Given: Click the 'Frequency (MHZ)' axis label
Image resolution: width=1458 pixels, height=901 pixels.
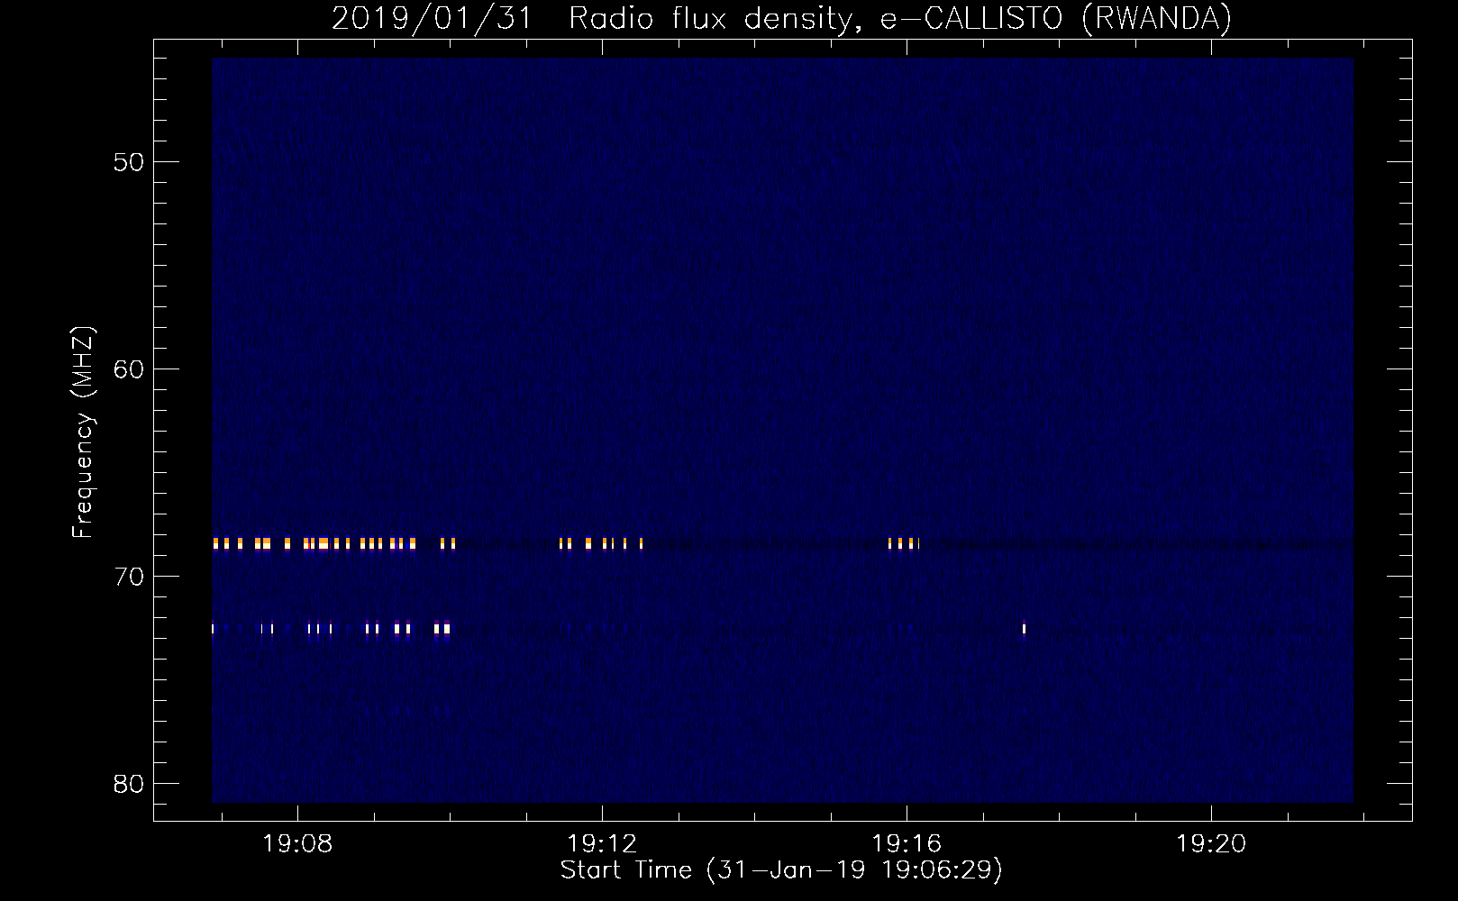Looking at the screenshot, I should [83, 432].
